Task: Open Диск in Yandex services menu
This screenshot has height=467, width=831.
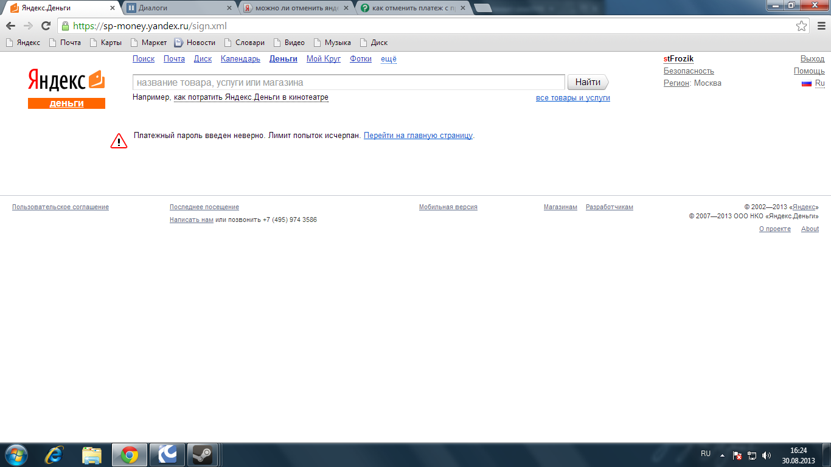Action: tap(203, 59)
